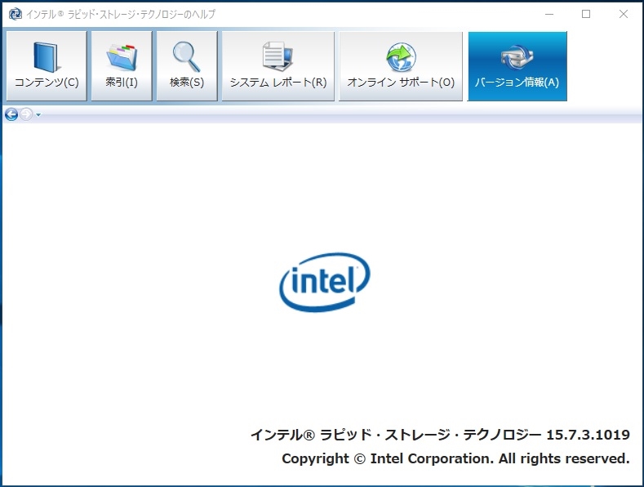This screenshot has height=487, width=644.
Task: Click the app icon in title bar
Action: tap(16, 14)
